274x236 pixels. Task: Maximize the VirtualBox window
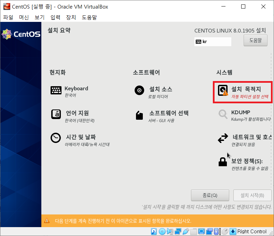click(x=243, y=6)
